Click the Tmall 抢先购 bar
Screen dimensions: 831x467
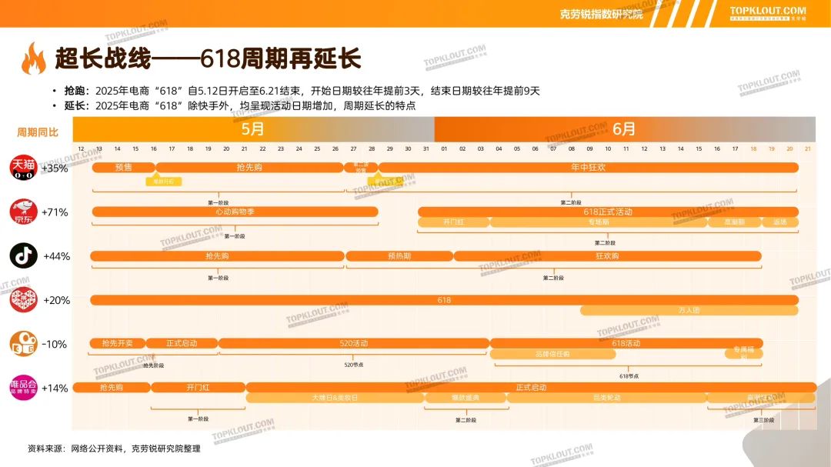coord(249,168)
